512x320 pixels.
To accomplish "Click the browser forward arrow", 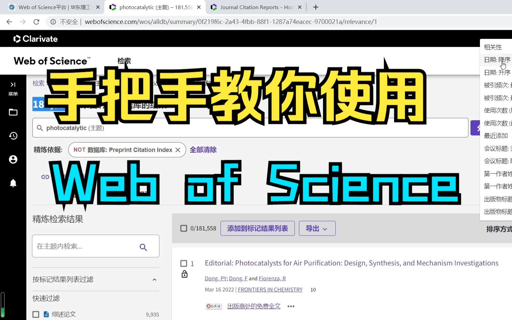I will tap(23, 22).
